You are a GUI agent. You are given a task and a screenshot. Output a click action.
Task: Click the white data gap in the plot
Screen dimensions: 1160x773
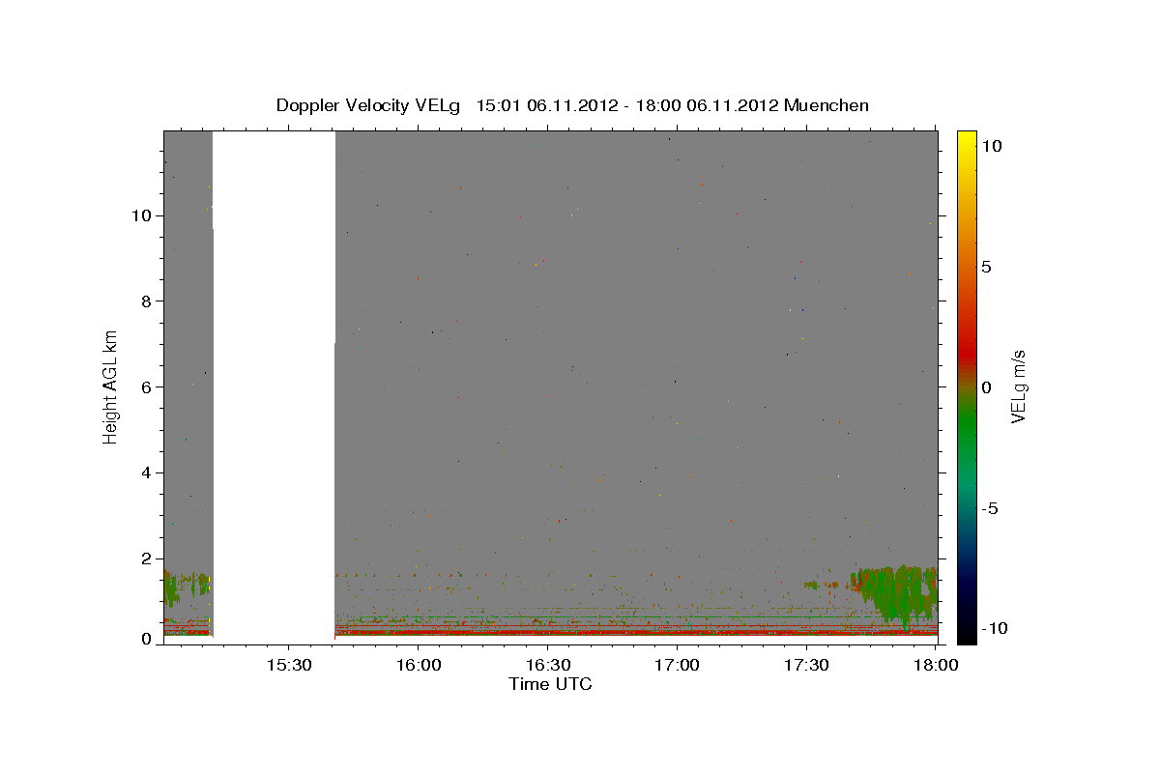coord(274,386)
